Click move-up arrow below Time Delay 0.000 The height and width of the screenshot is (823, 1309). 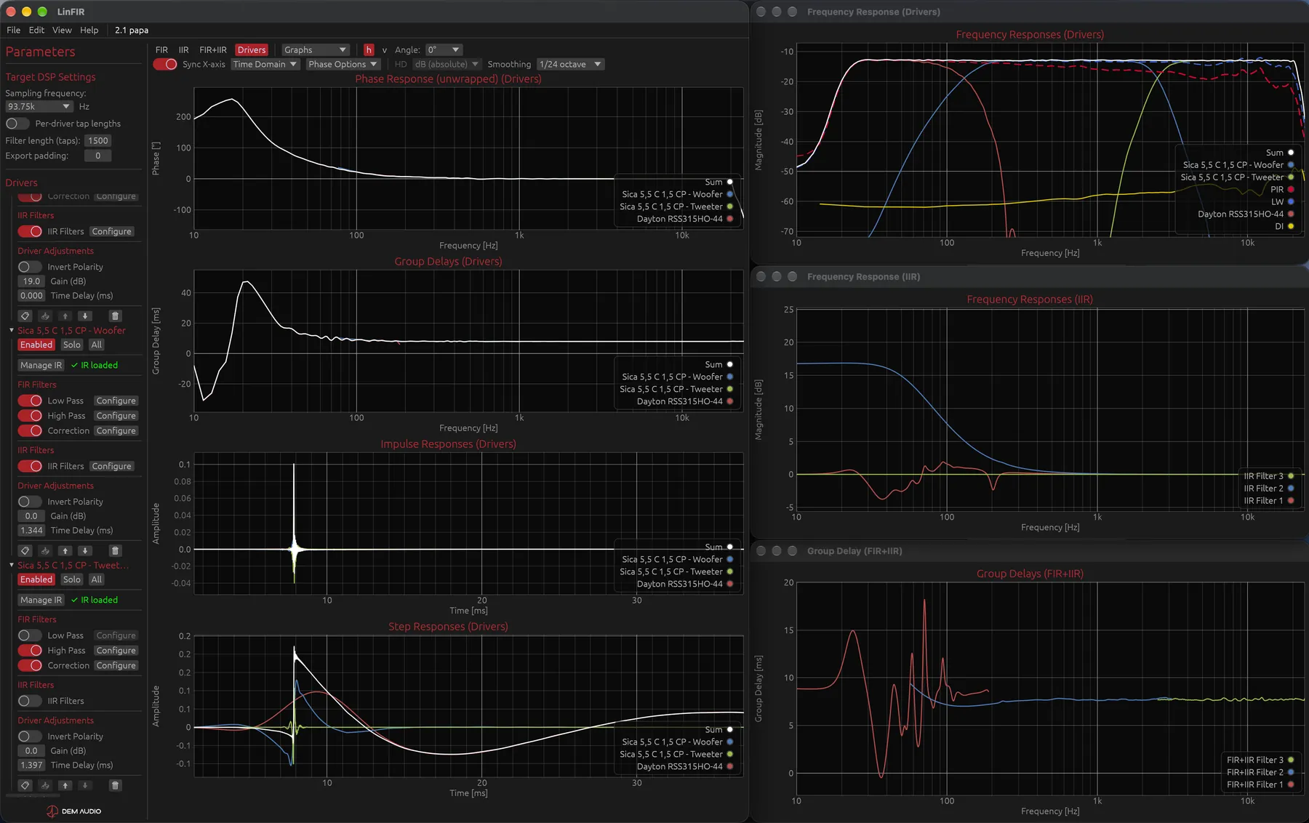[65, 316]
